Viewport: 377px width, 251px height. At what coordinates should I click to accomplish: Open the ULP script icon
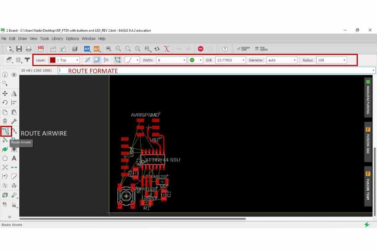pyautogui.click(x=97, y=49)
